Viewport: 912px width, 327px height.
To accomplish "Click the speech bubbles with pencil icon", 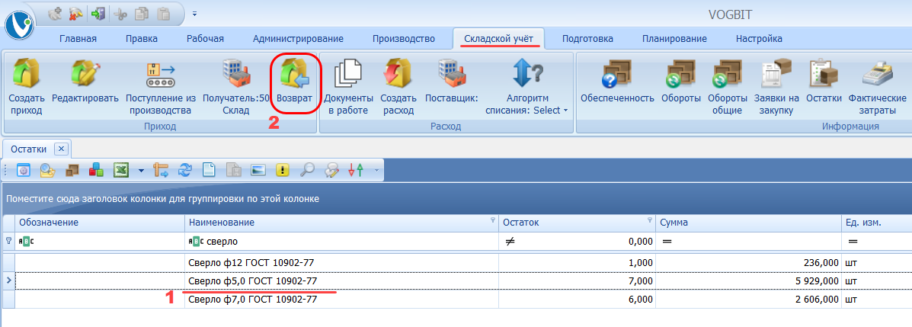I will 331,170.
